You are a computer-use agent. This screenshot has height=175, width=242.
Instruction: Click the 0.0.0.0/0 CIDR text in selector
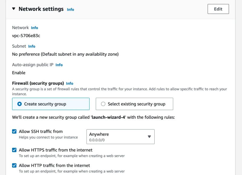[x=97, y=139]
